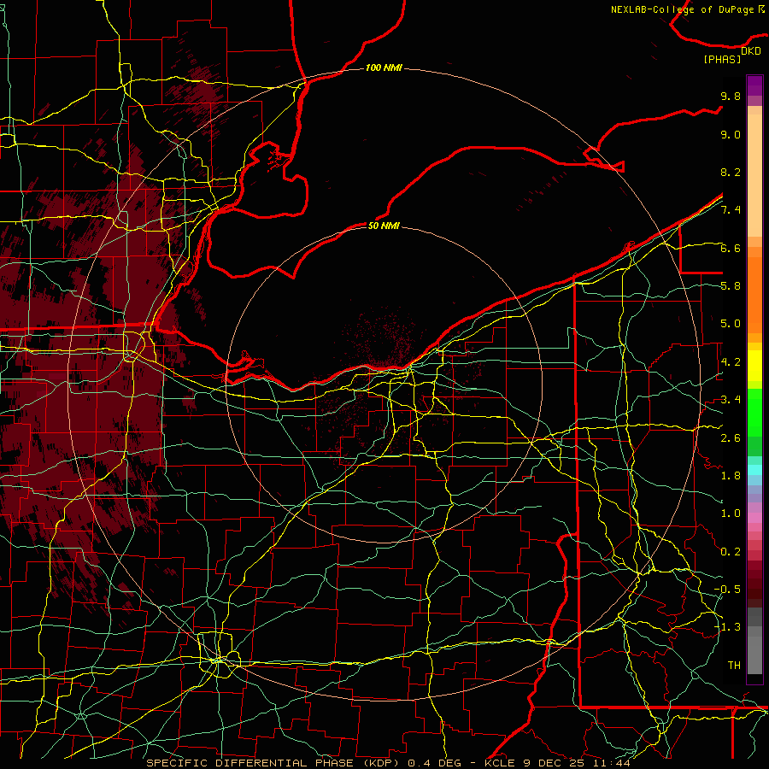
Task: Click the 5.8 value on the scale
Action: [731, 286]
